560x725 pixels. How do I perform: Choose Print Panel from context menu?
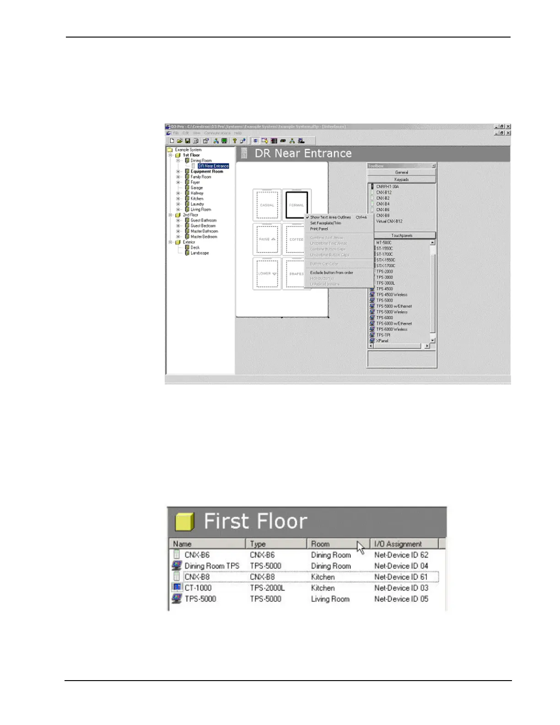click(x=319, y=229)
